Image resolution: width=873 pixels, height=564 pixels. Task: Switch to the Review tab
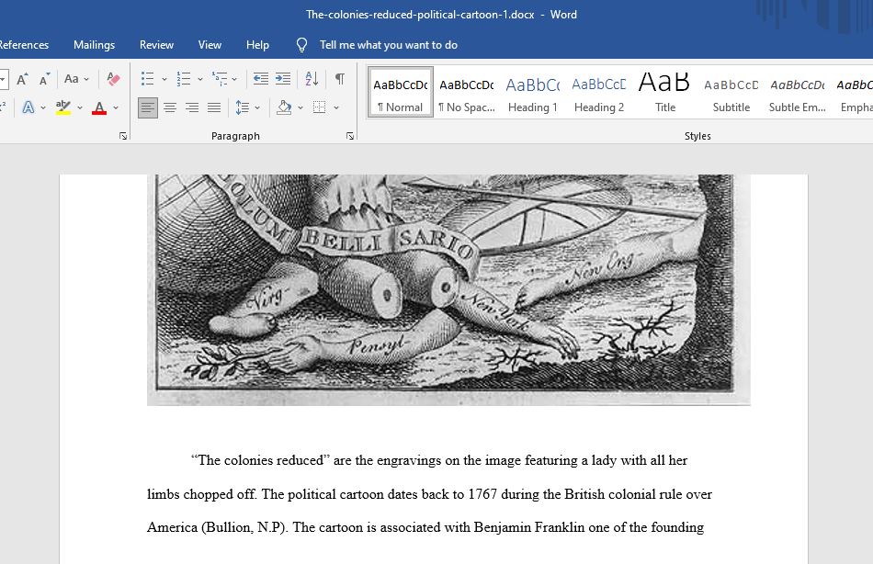tap(156, 45)
